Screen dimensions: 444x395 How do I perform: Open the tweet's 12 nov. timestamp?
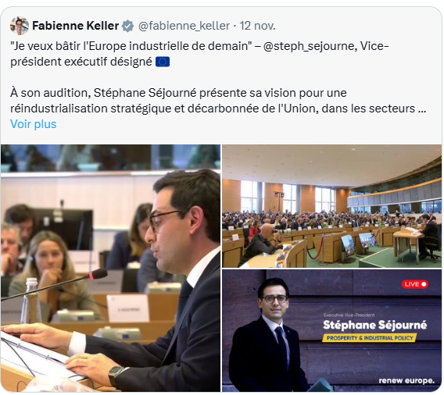coord(257,26)
